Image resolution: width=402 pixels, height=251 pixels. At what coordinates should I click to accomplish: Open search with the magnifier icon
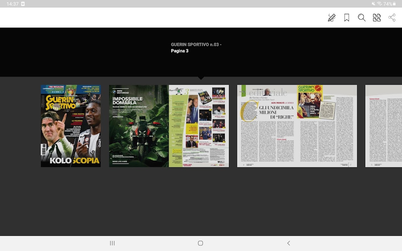point(362,18)
